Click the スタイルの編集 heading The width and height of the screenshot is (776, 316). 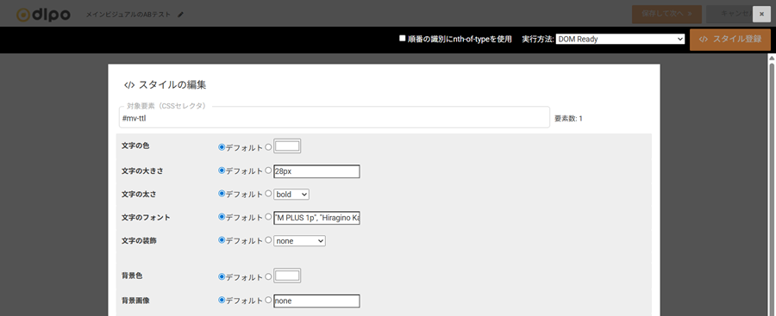point(172,84)
